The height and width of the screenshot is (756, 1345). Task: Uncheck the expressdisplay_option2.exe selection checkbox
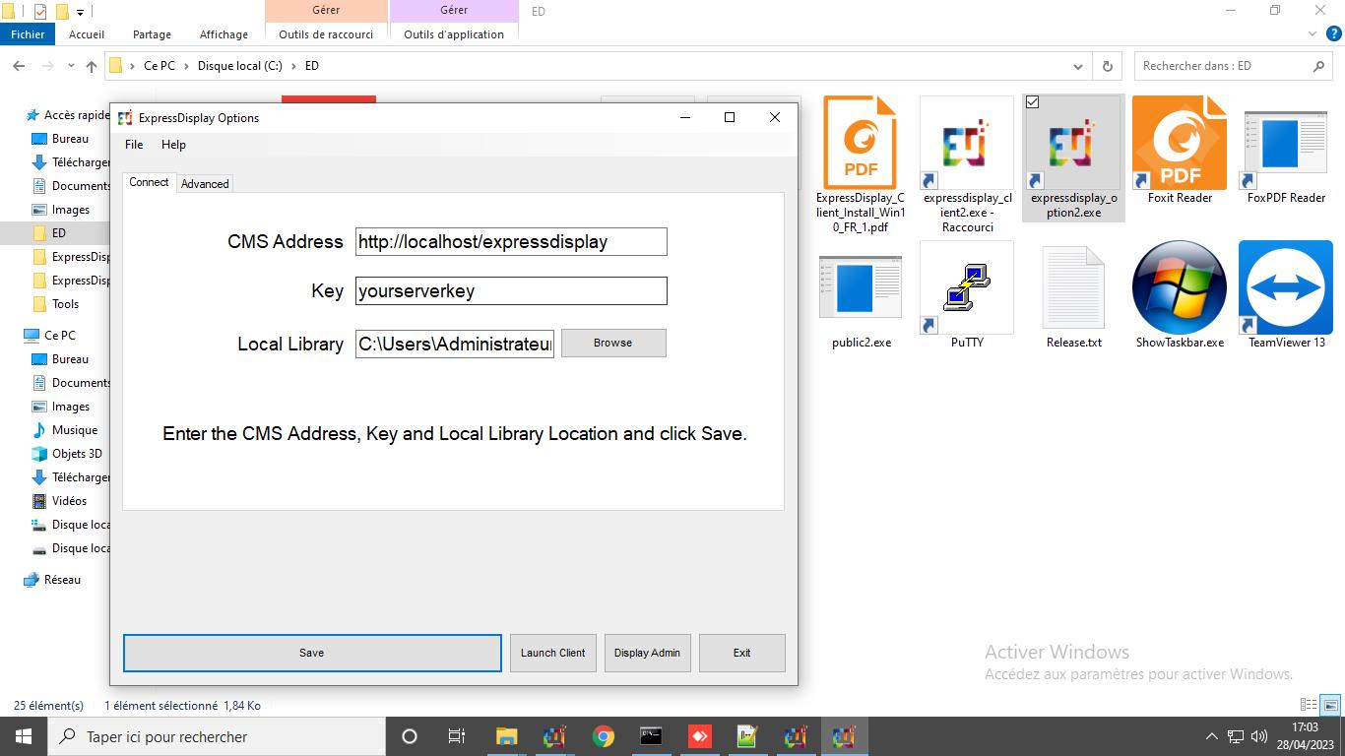pyautogui.click(x=1032, y=102)
